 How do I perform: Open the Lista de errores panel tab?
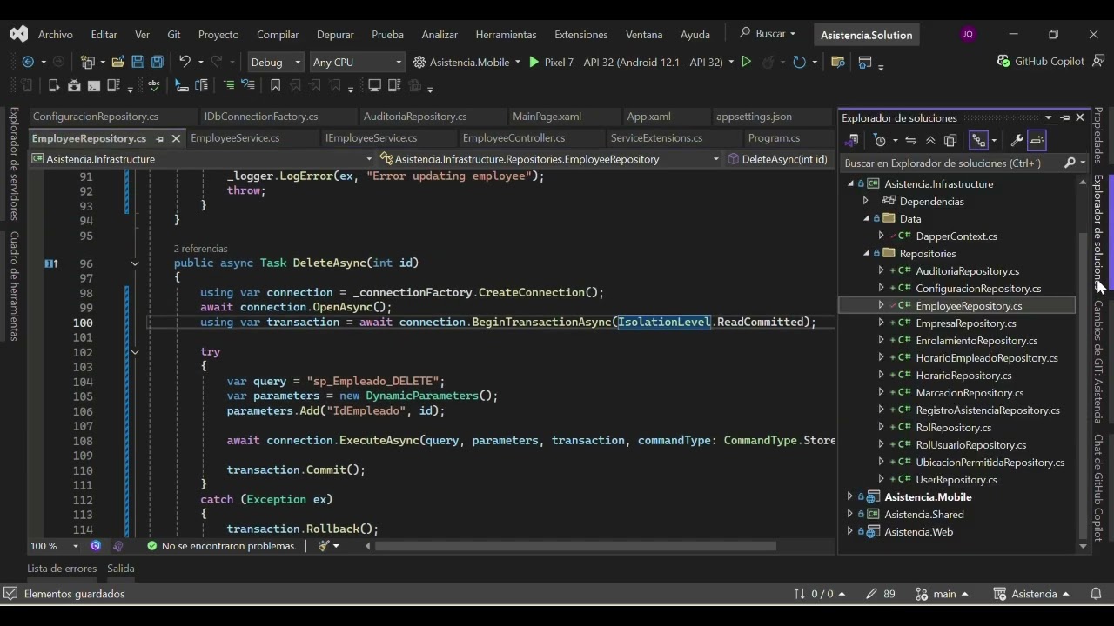(62, 569)
